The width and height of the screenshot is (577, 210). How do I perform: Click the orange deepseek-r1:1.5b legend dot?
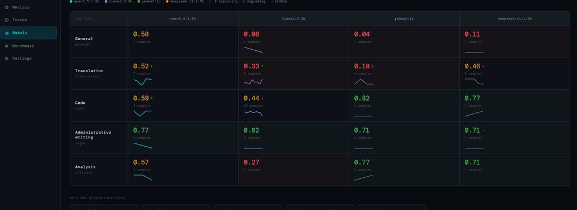pyautogui.click(x=167, y=2)
